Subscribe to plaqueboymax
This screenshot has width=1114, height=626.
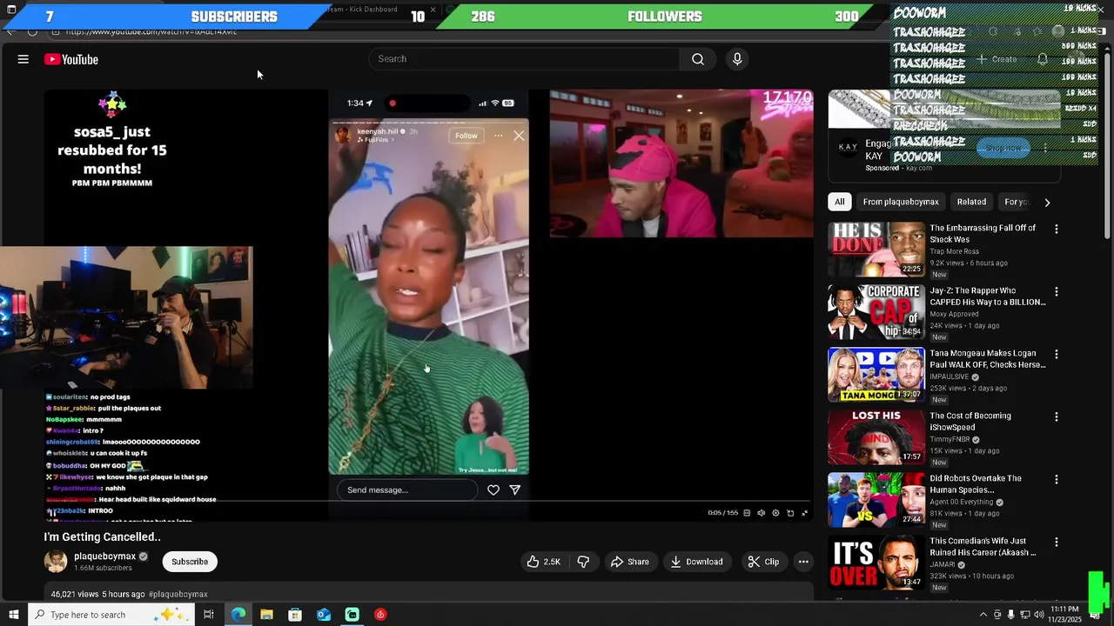[x=190, y=562]
